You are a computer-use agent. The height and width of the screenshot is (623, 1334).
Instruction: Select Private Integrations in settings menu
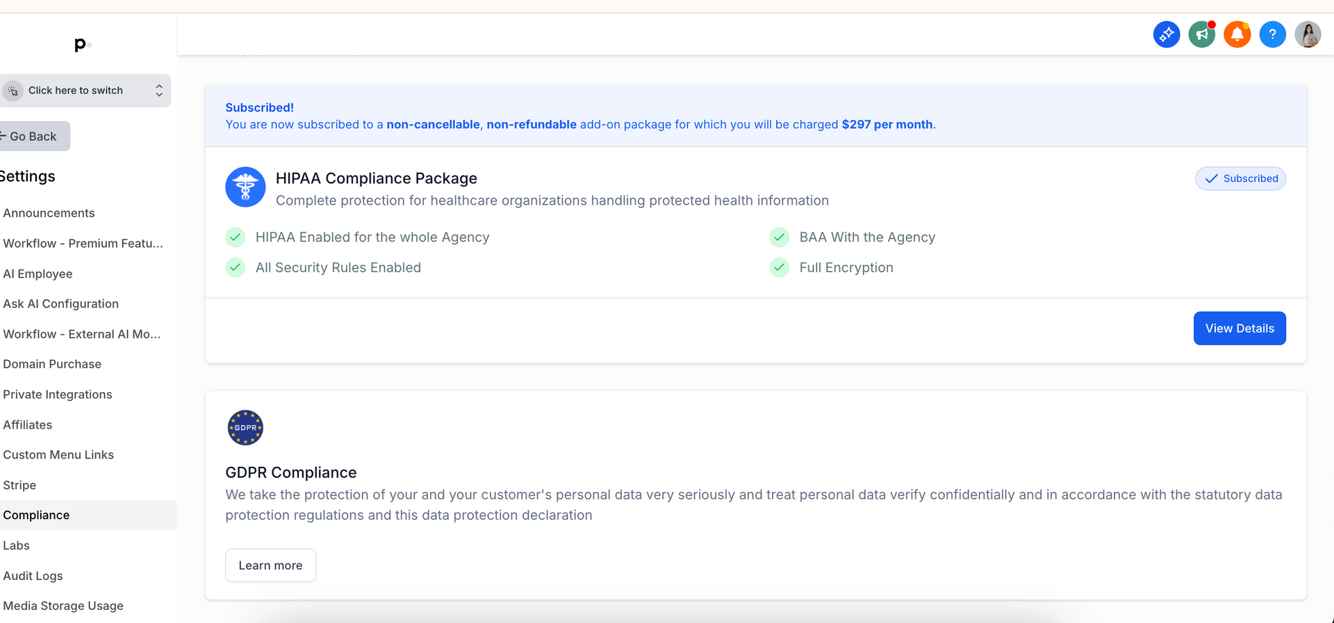58,394
